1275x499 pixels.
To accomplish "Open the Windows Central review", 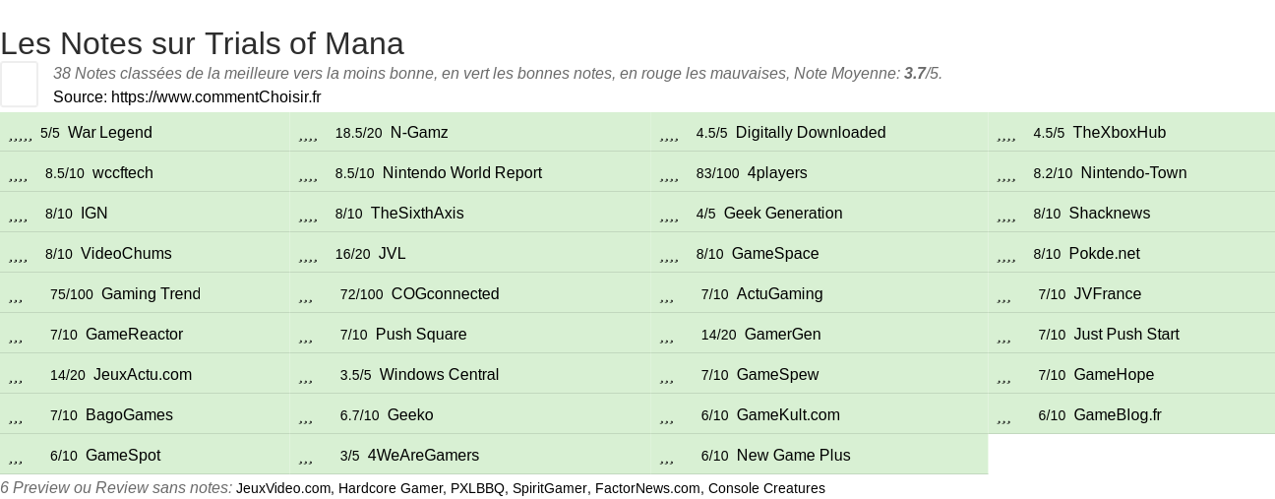I will pos(440,375).
